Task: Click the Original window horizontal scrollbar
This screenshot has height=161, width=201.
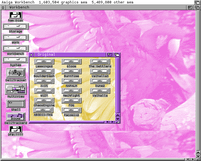Action: point(67,122)
